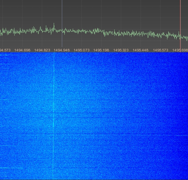Click the 1495.073 frequency label
Screen dimensions: 188x180
[82, 50]
